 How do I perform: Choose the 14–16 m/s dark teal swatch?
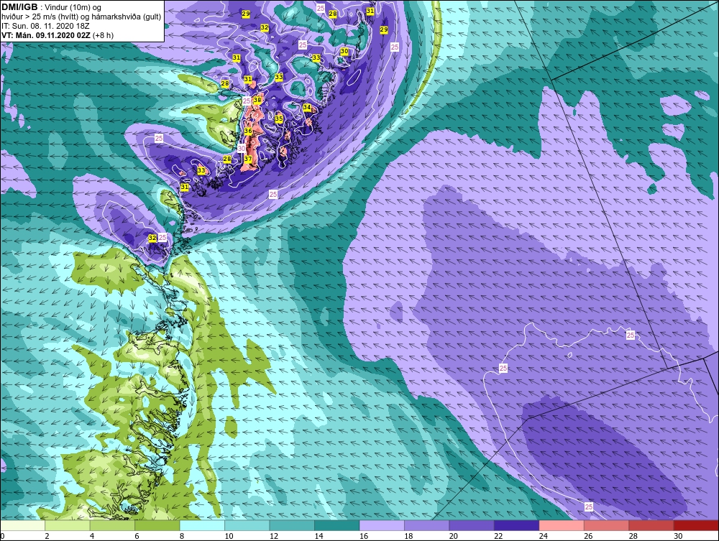337,525
